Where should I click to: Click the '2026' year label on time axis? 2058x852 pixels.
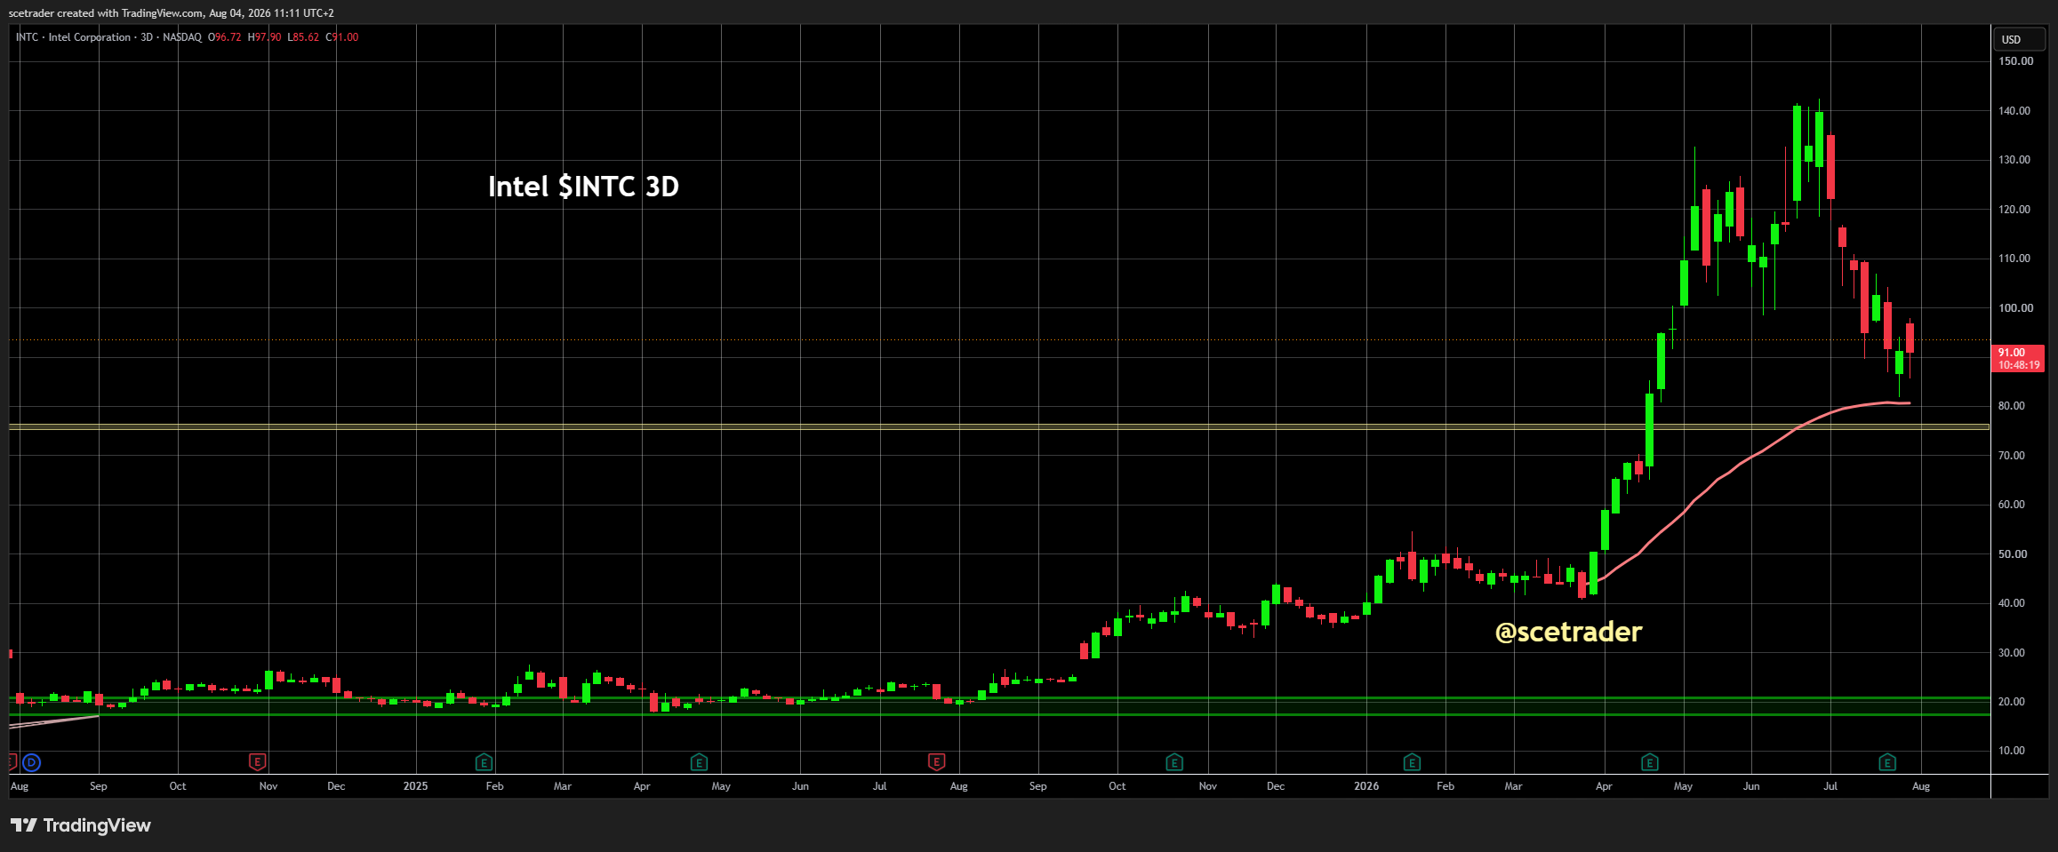tap(1366, 786)
